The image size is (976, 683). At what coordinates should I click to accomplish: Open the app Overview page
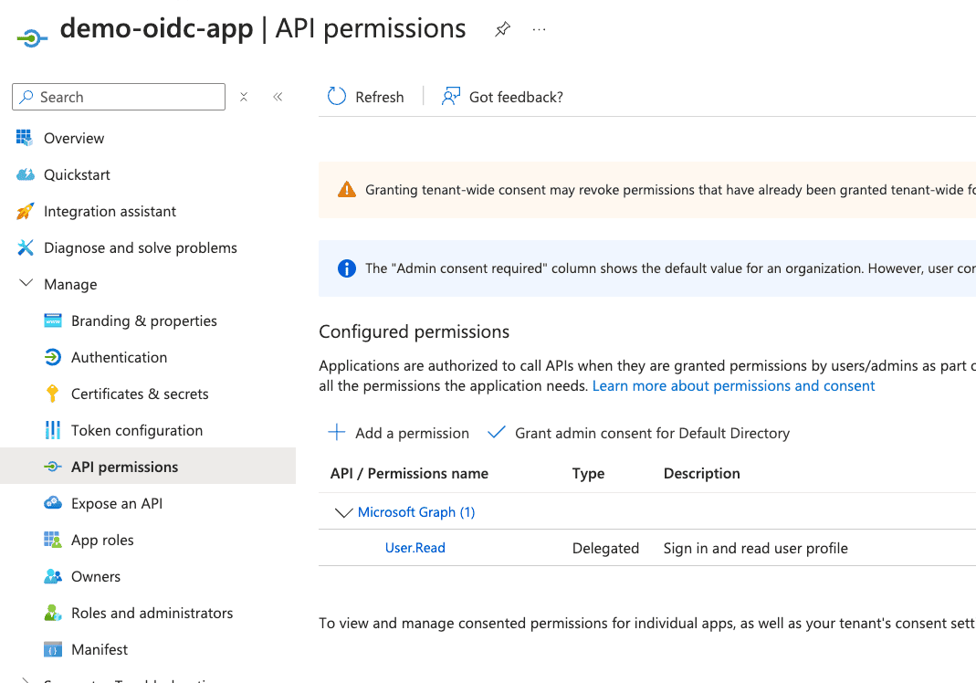73,138
